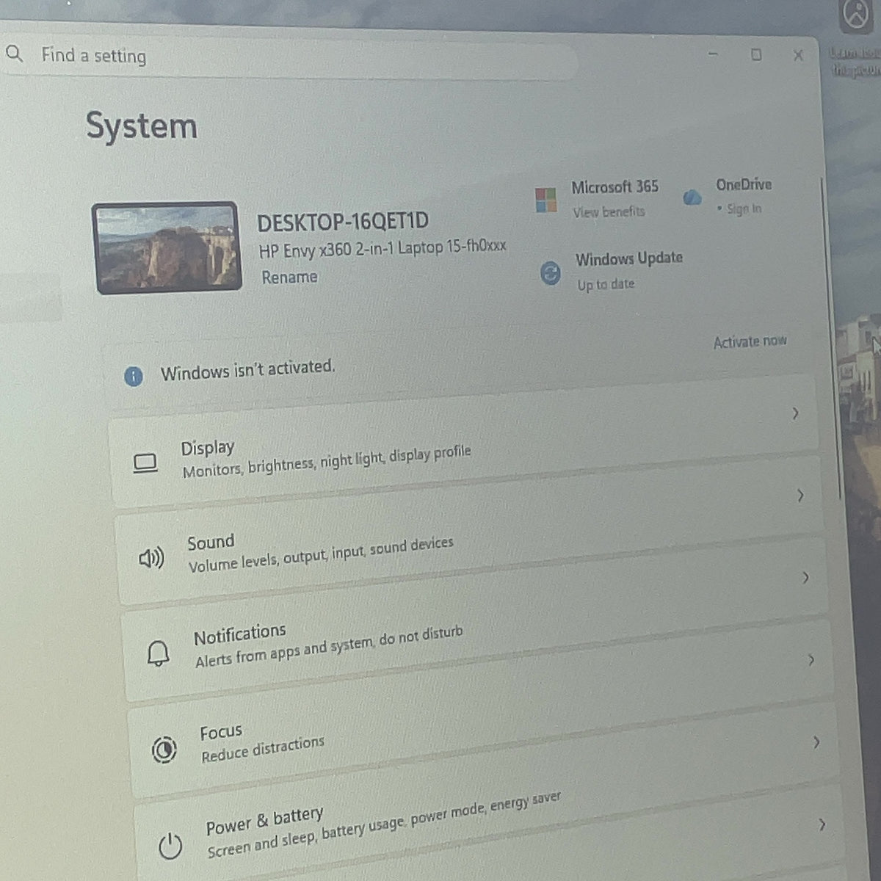This screenshot has width=881, height=881.
Task: Click the Notifications bell icon
Action: click(x=158, y=653)
